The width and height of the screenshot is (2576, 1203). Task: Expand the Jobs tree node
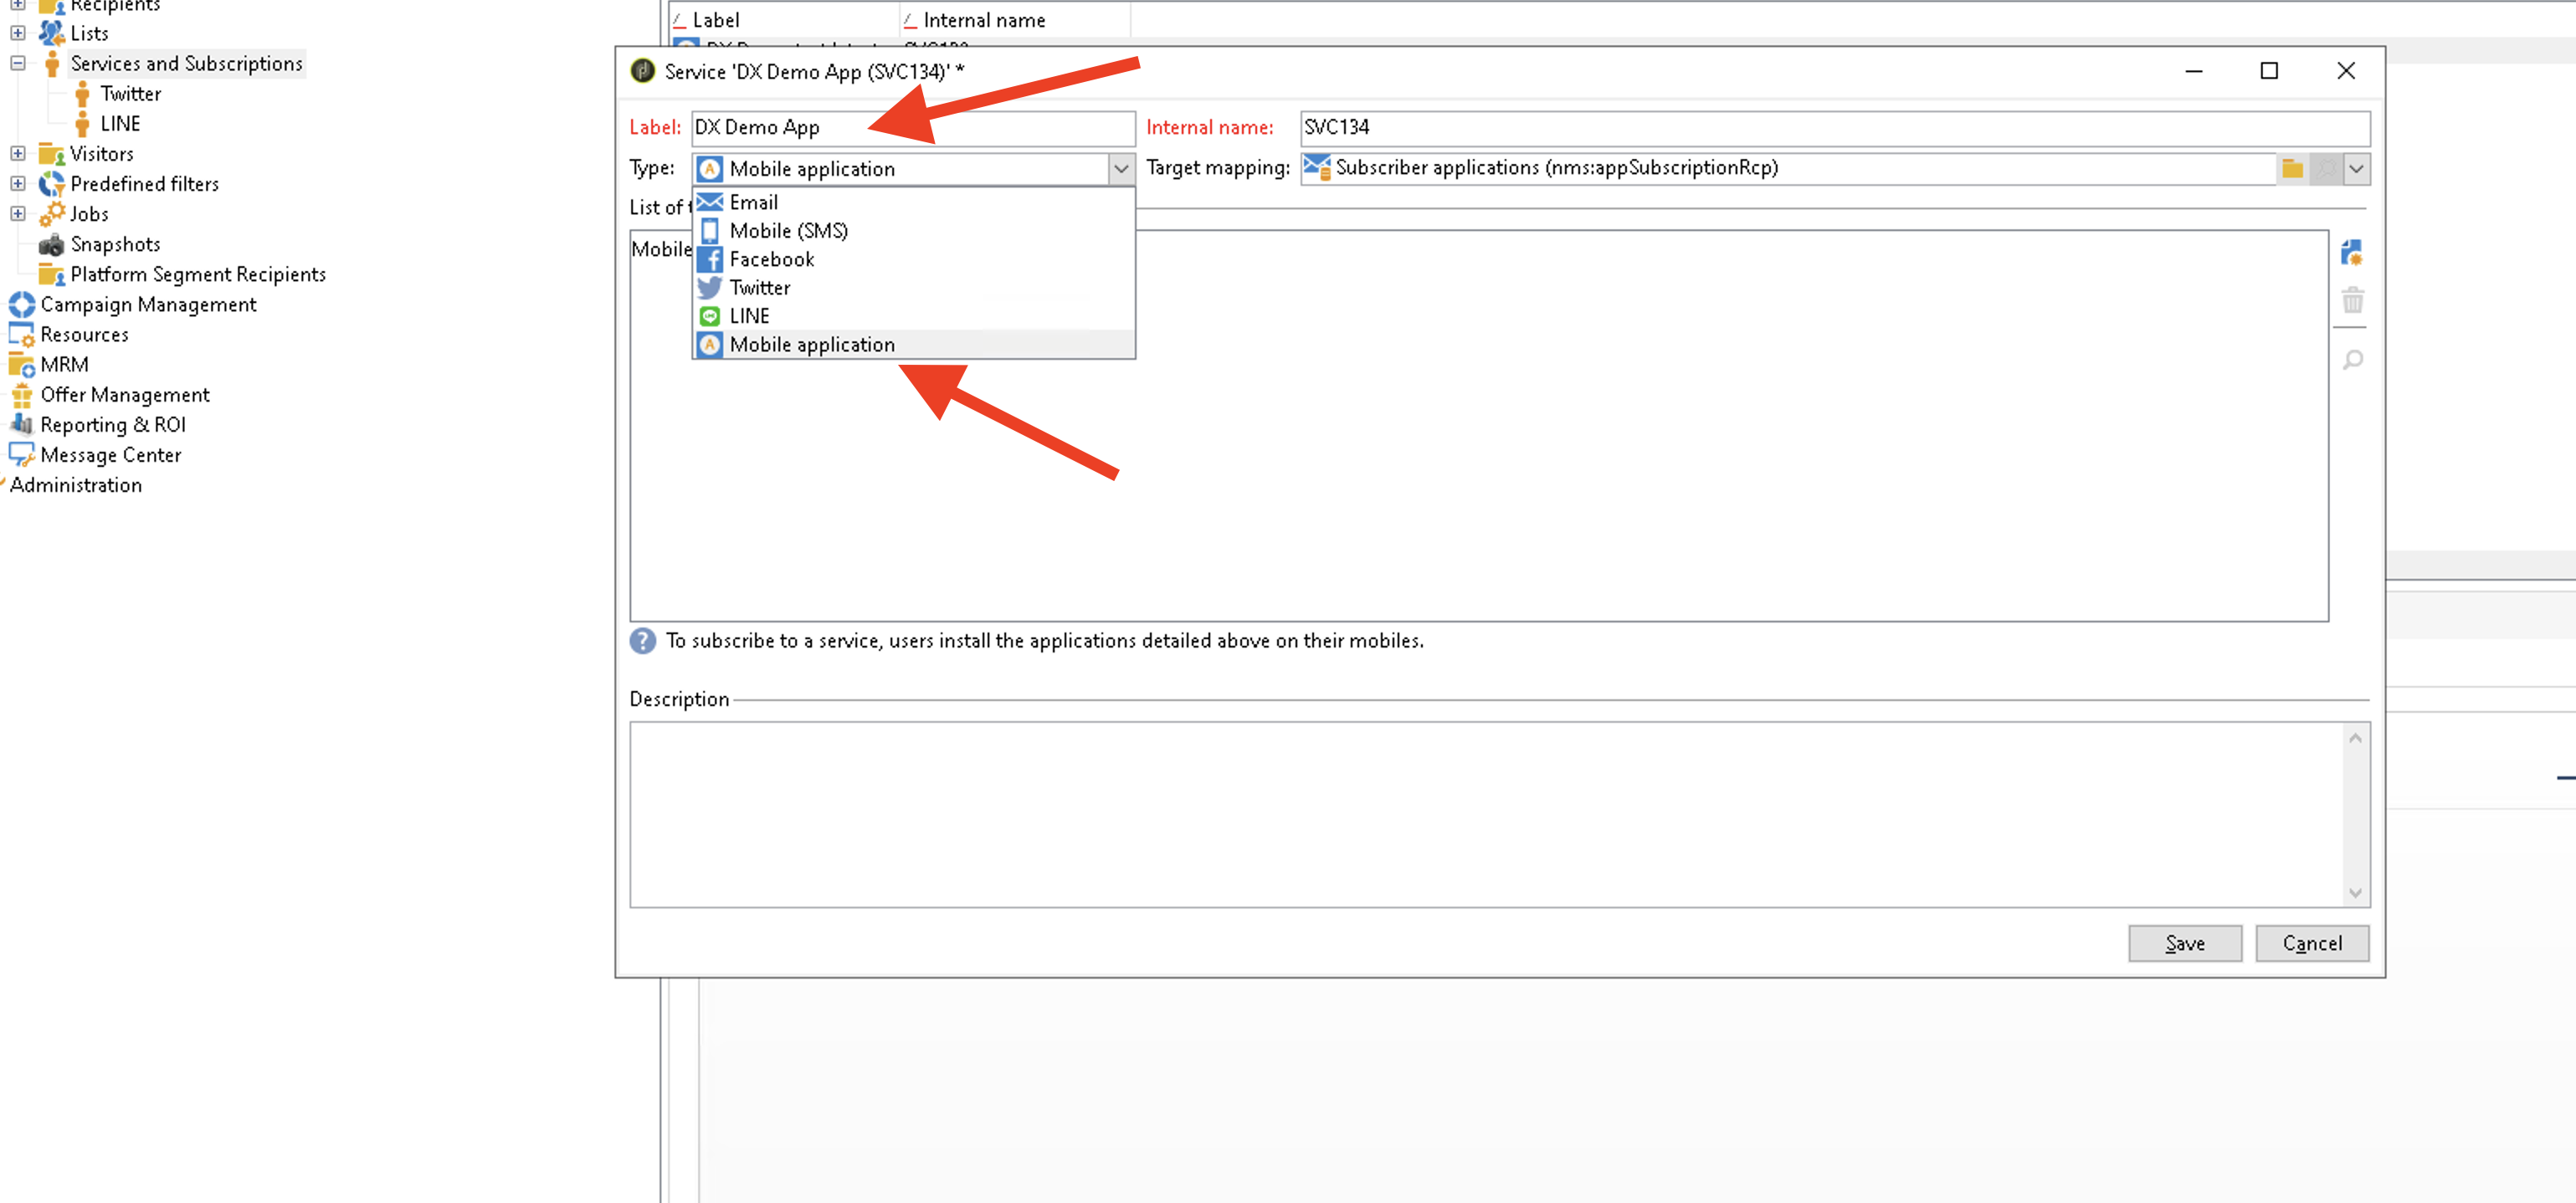(x=17, y=214)
